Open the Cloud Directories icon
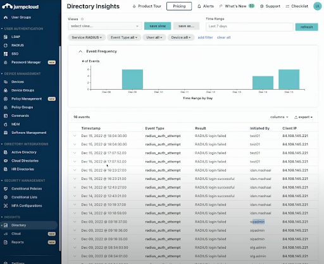 6,161
